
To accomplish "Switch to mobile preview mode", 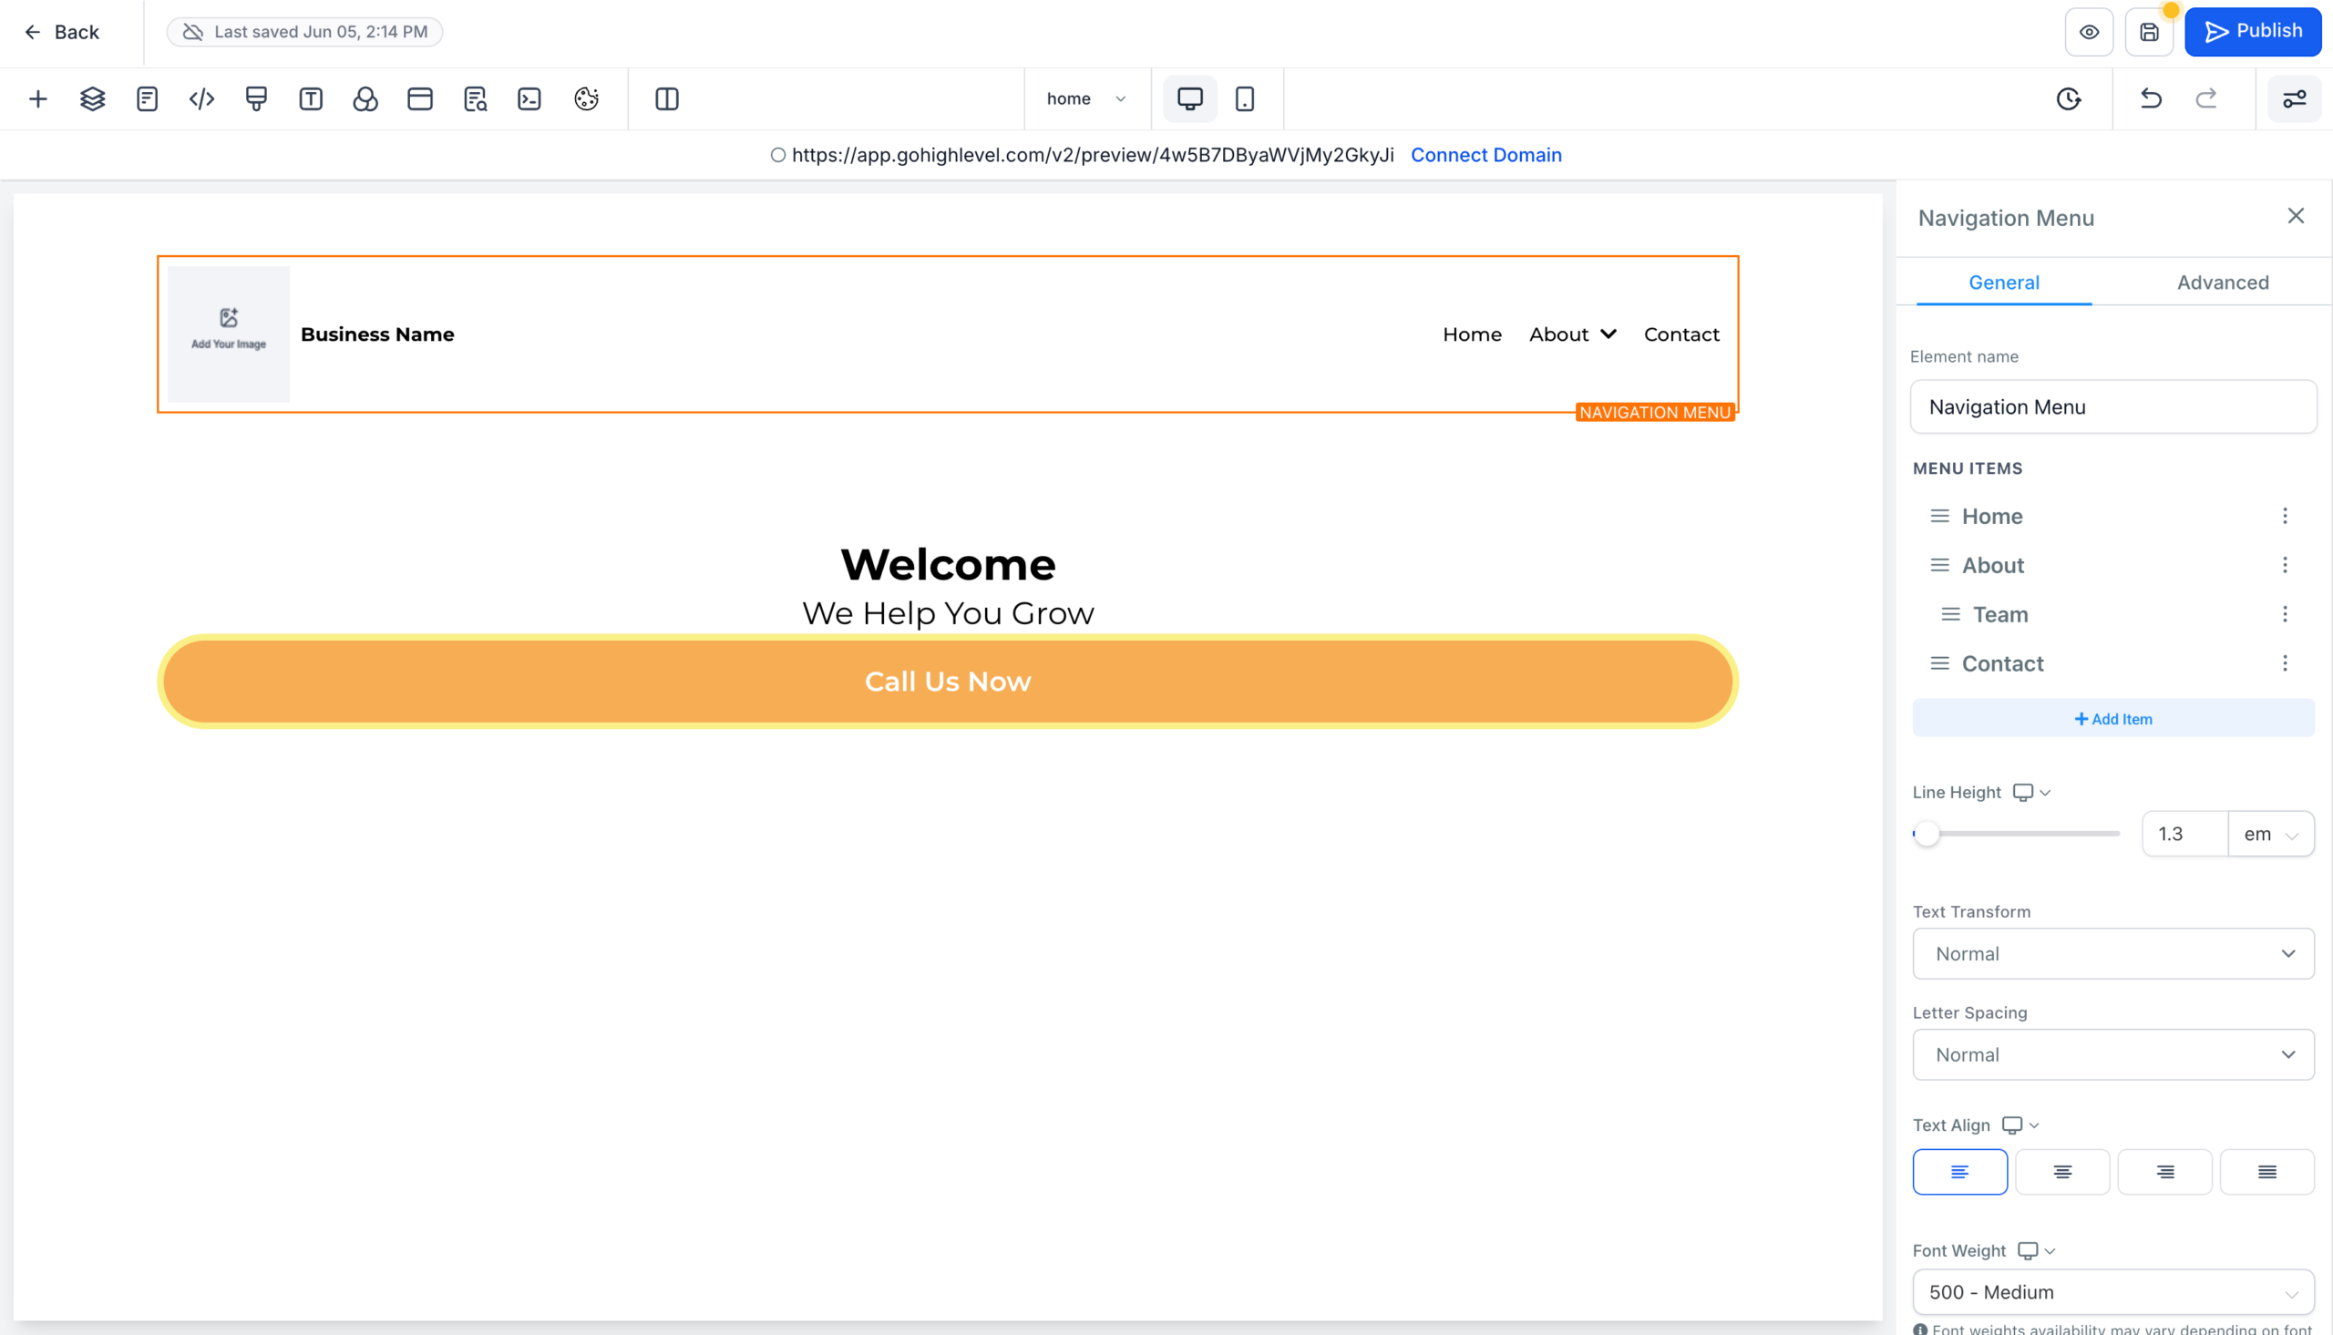I will 1245,98.
